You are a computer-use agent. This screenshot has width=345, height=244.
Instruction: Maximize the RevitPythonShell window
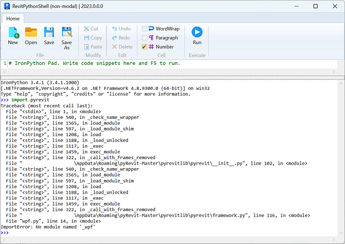pos(315,6)
